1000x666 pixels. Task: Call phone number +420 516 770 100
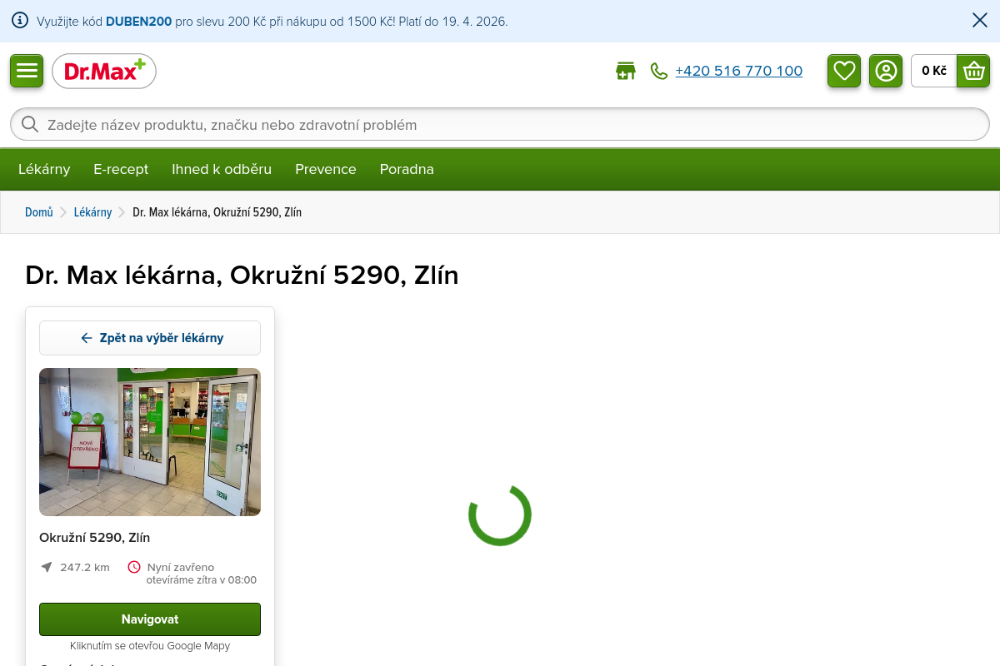pos(738,72)
